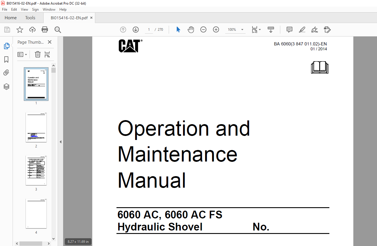This screenshot has height=246, width=377.
Task: Open the Attachments paperclip panel
Action: (x=6, y=73)
